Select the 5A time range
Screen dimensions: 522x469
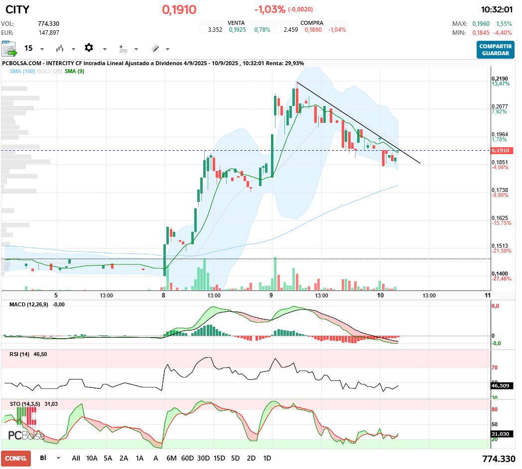point(108,458)
